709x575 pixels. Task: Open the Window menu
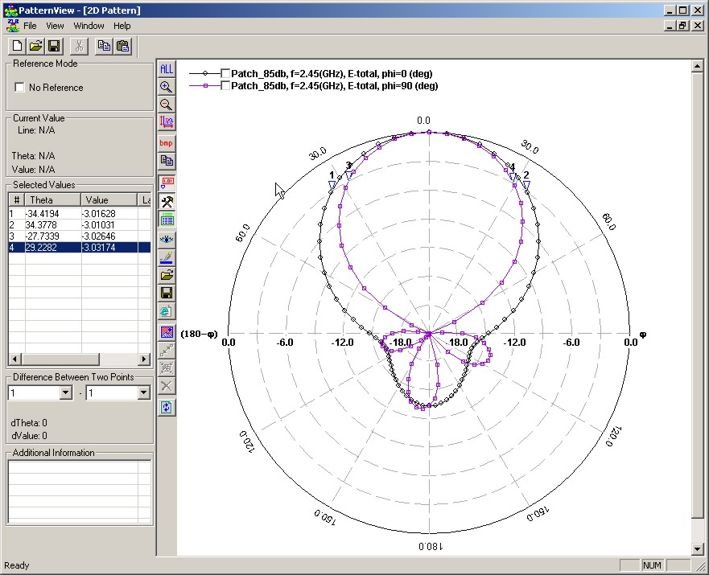pyautogui.click(x=89, y=26)
